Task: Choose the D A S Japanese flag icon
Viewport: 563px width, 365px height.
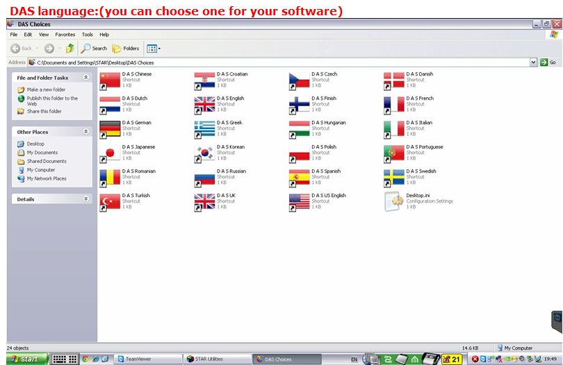Action: (110, 154)
